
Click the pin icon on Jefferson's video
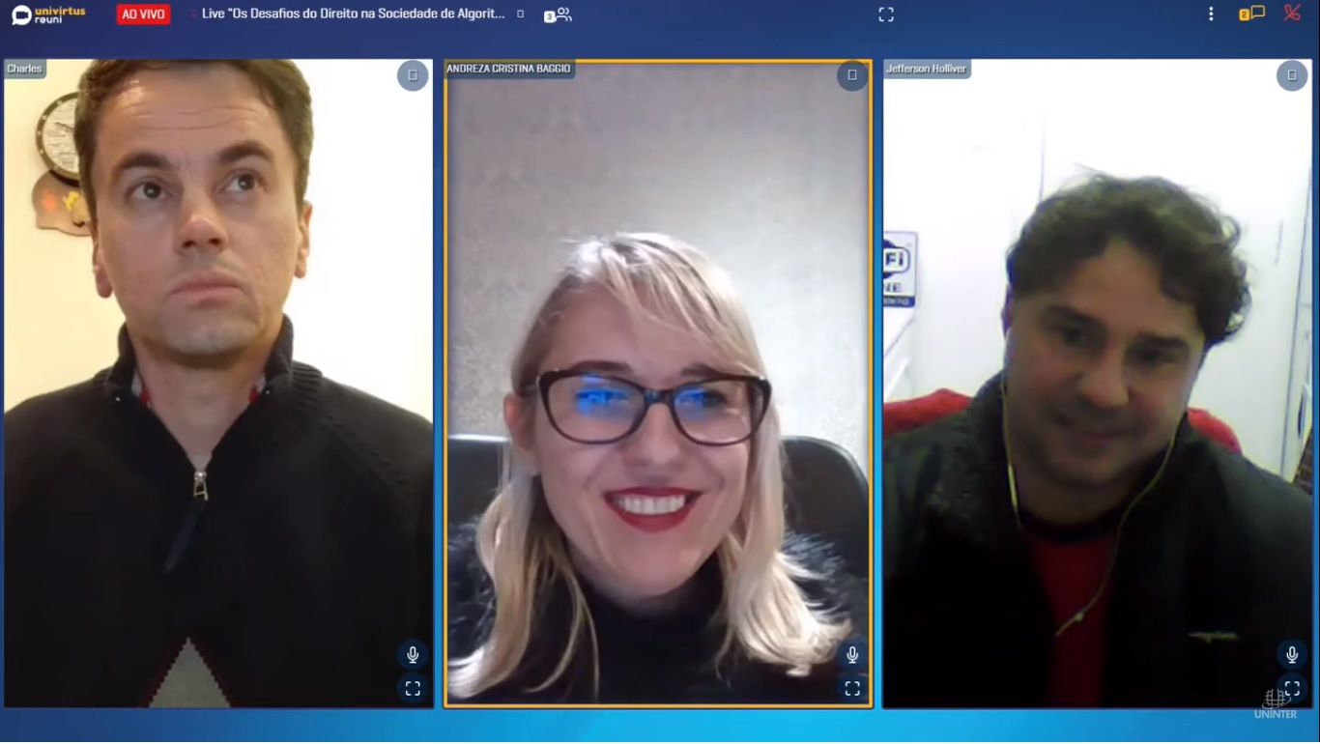(x=1292, y=75)
